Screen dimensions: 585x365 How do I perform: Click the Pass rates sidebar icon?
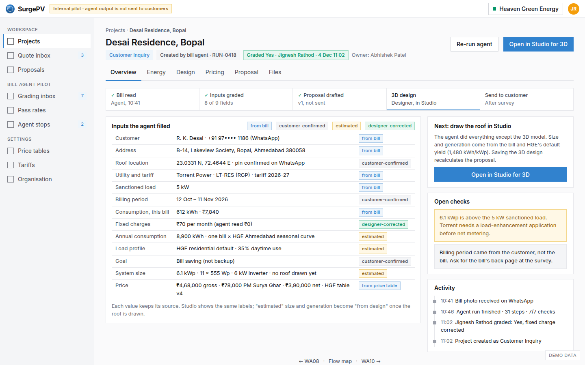[x=11, y=110]
